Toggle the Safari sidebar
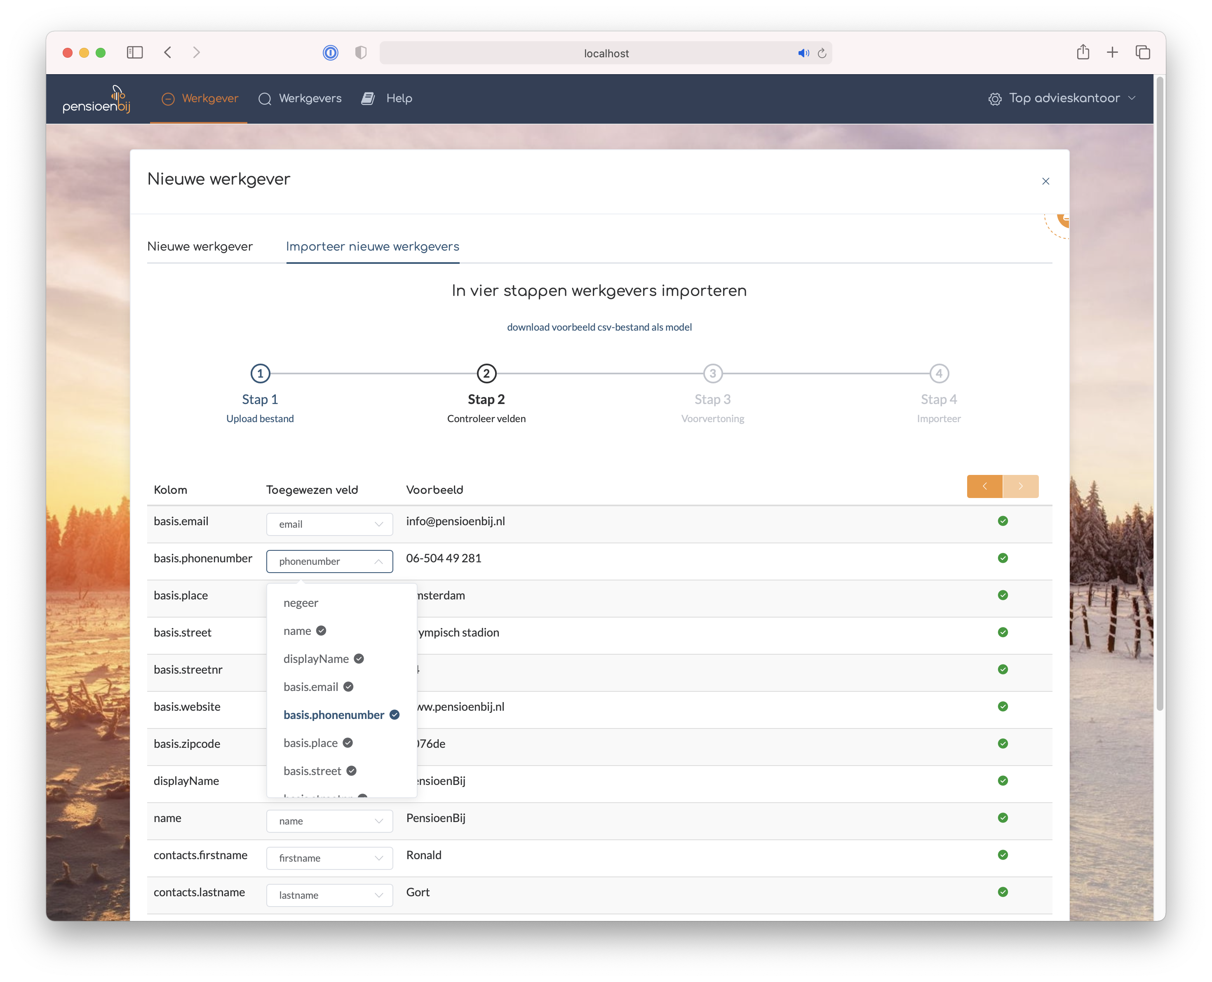Image resolution: width=1212 pixels, height=982 pixels. [135, 53]
